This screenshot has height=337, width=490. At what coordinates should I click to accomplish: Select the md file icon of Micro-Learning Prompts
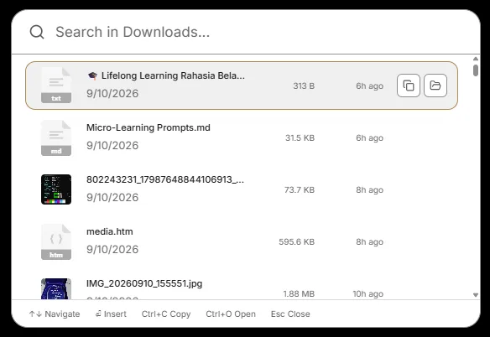[x=56, y=137]
